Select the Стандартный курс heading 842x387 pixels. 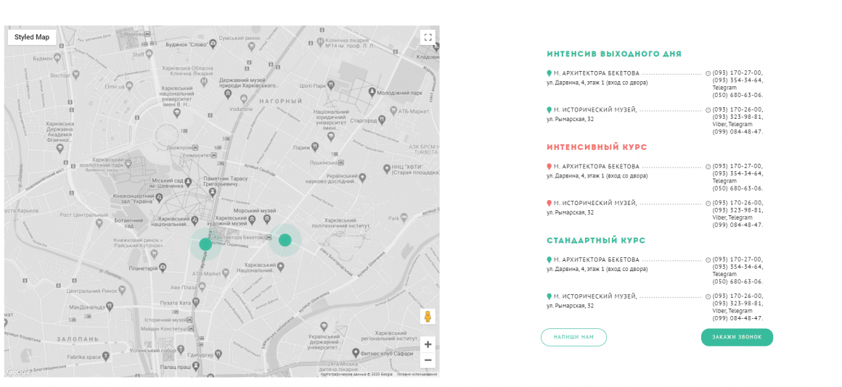(595, 240)
